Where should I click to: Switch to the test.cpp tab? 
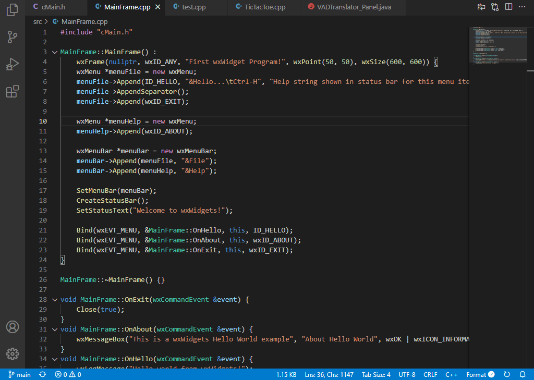(197, 7)
